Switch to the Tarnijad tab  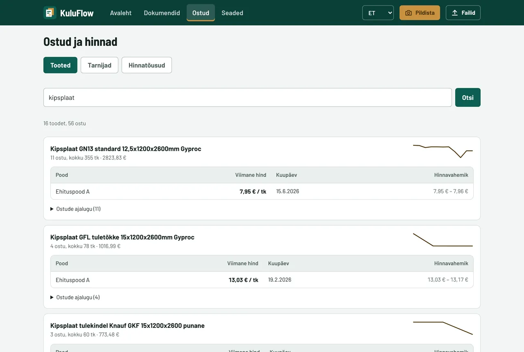click(99, 65)
